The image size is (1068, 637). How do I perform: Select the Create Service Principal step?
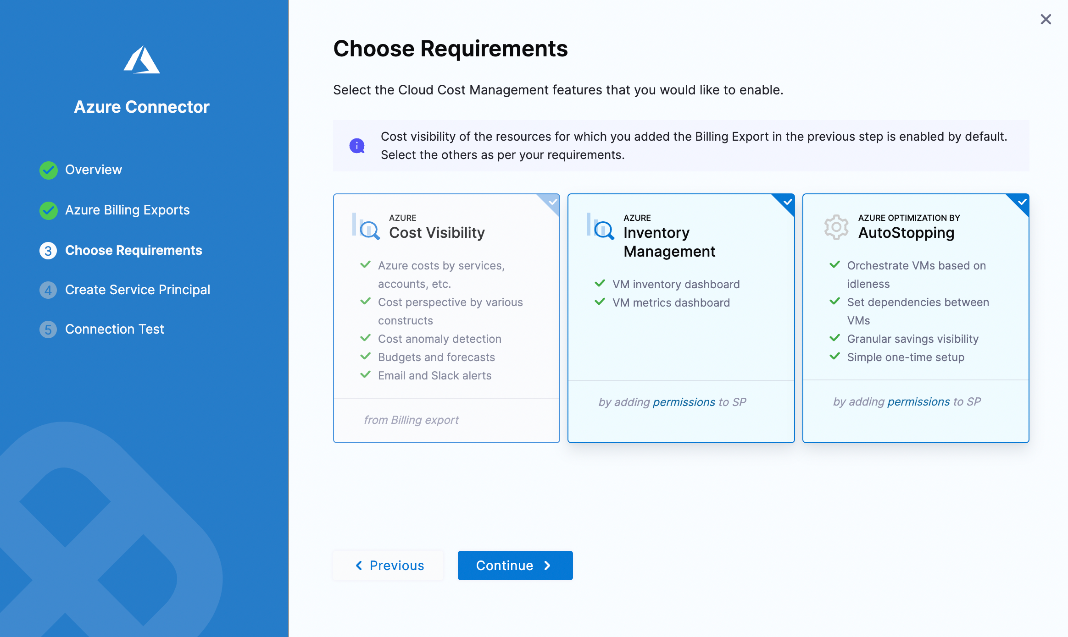[138, 290]
